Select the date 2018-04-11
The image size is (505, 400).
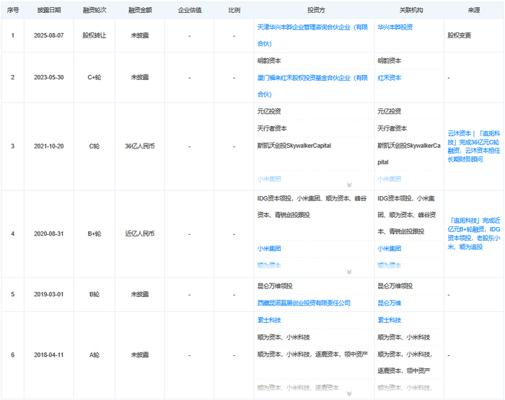49,355
